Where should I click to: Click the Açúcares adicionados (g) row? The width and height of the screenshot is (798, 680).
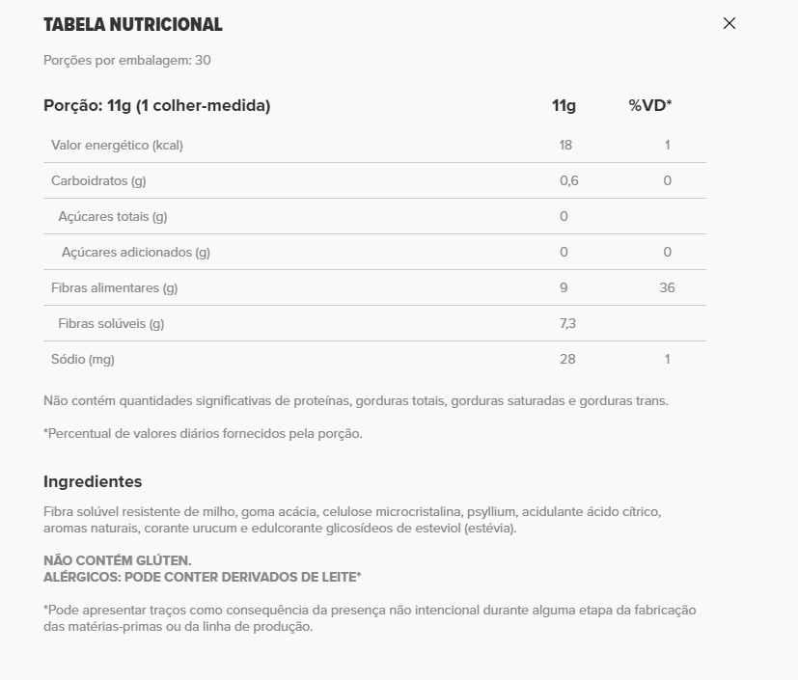[x=374, y=252]
